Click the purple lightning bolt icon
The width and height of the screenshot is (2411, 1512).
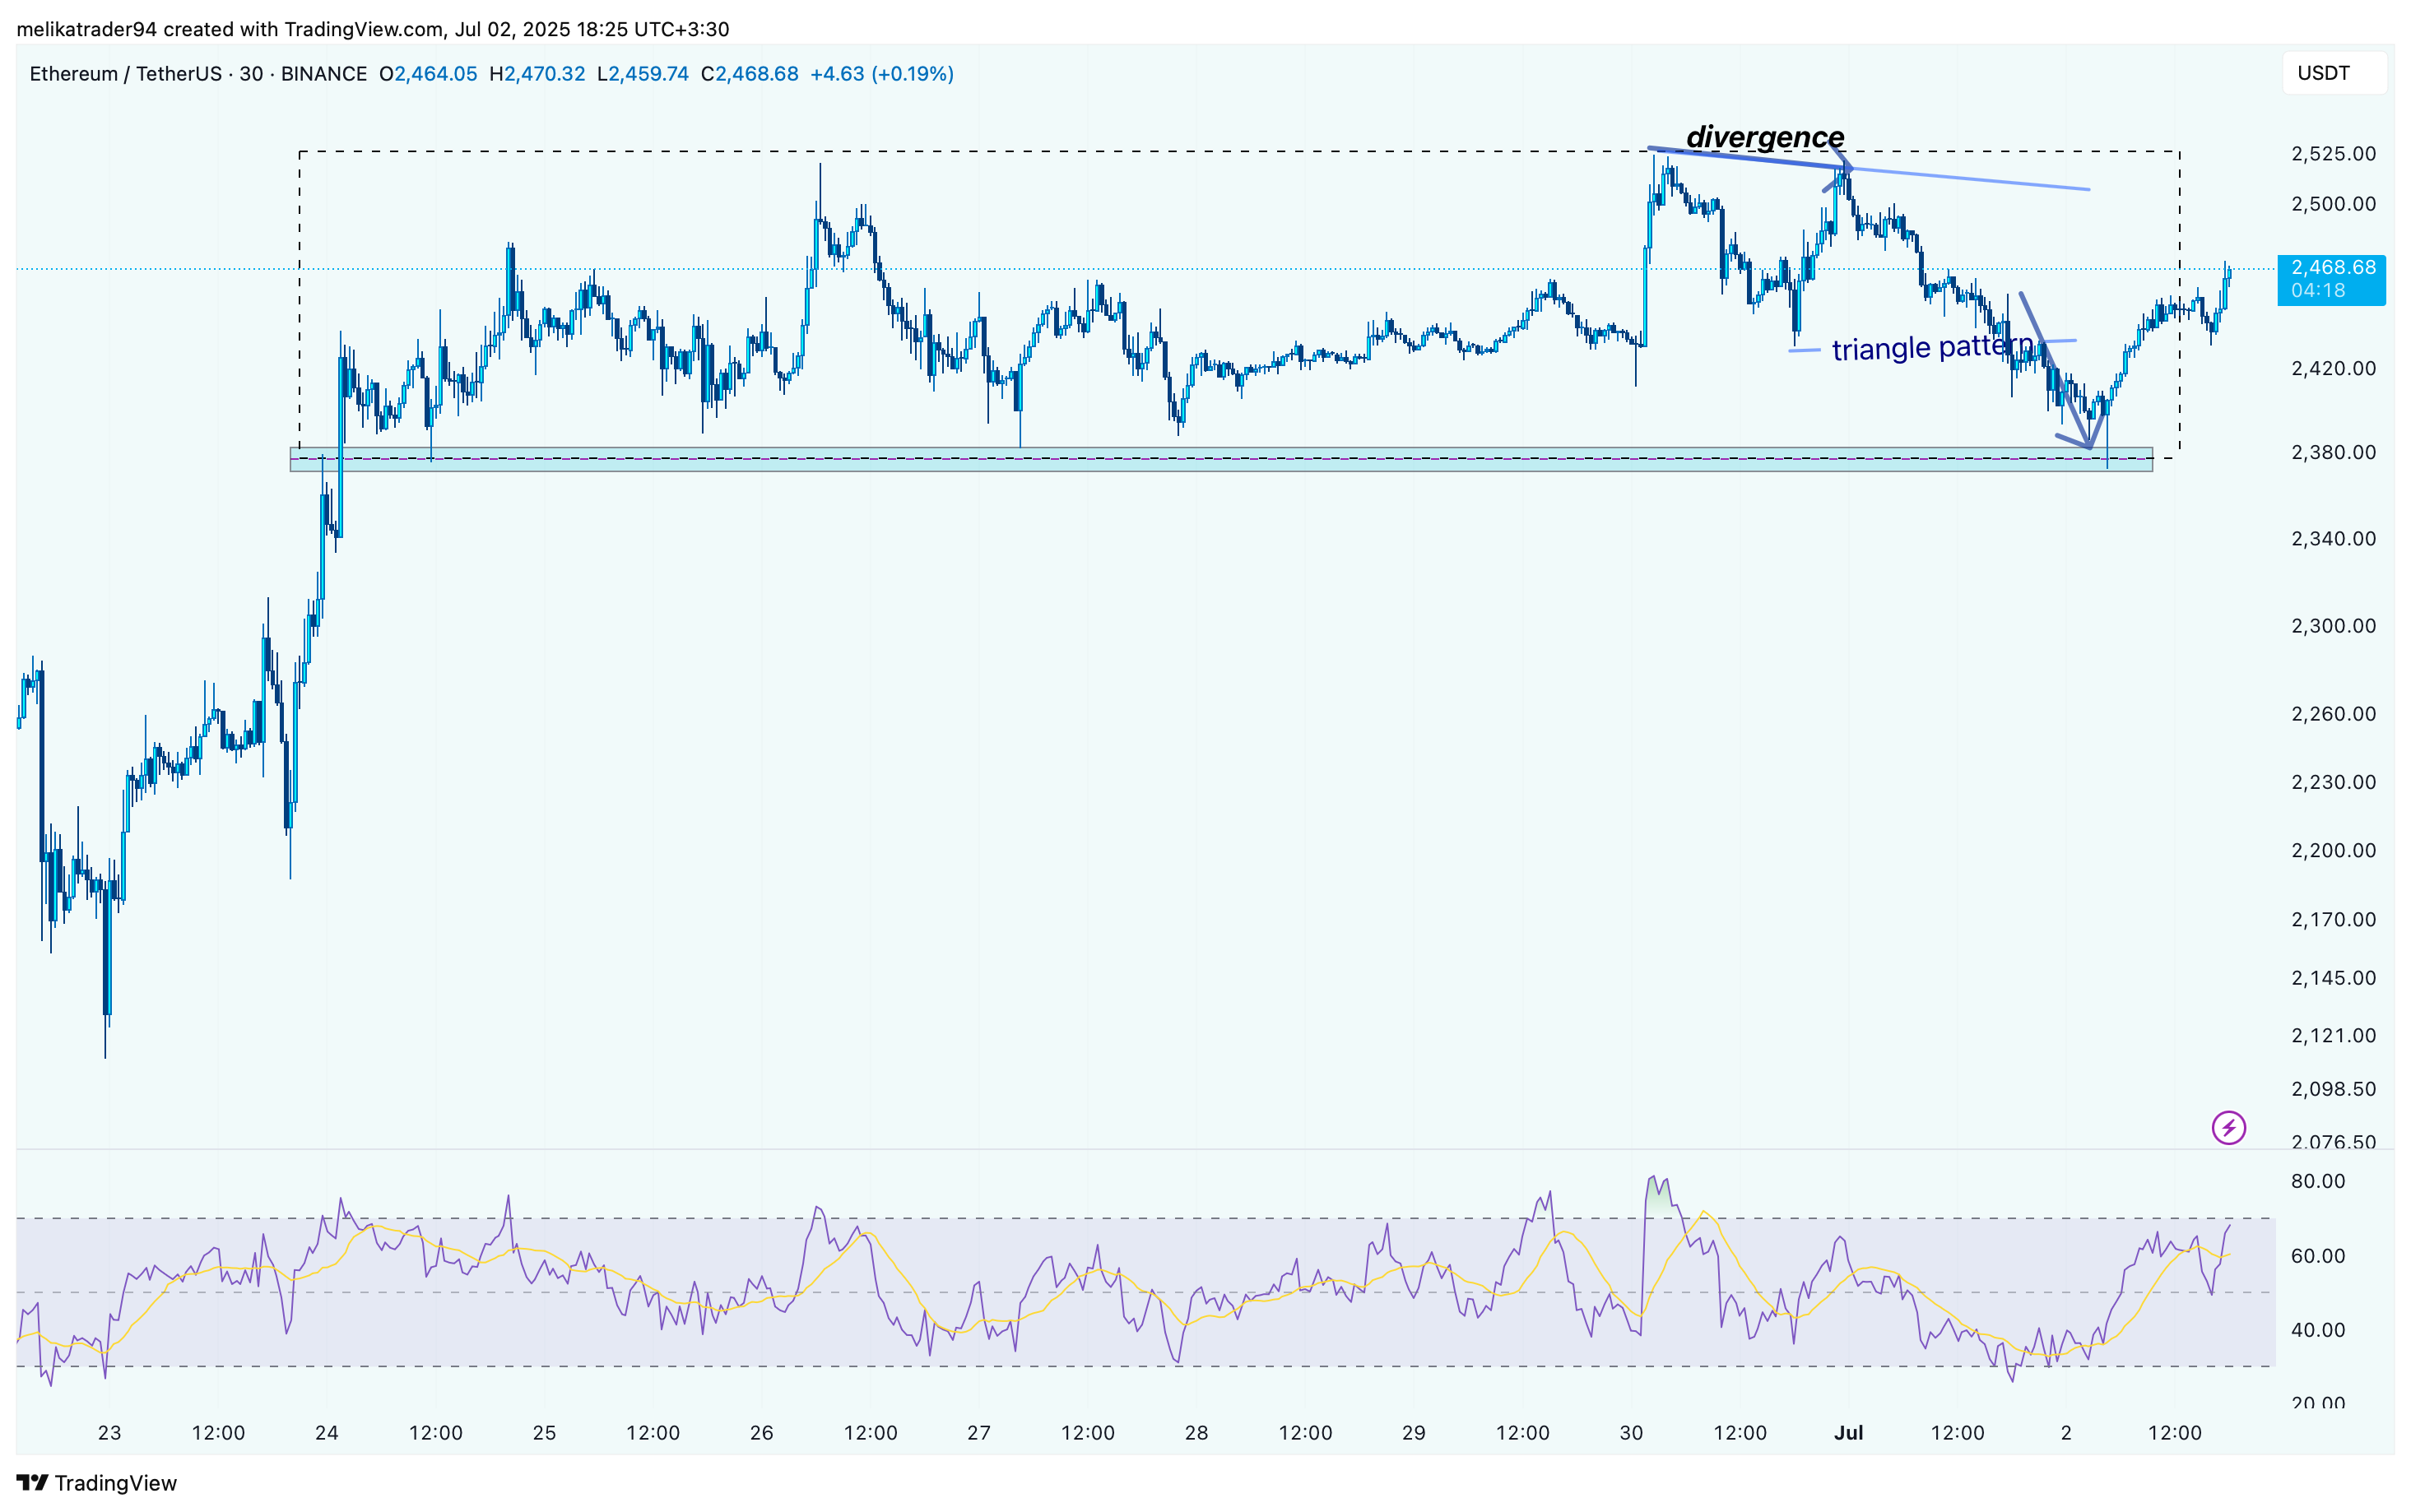(2228, 1128)
